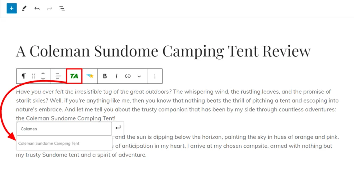Click the green TA affiliate link icon
This screenshot has height=169, width=354.
(74, 76)
